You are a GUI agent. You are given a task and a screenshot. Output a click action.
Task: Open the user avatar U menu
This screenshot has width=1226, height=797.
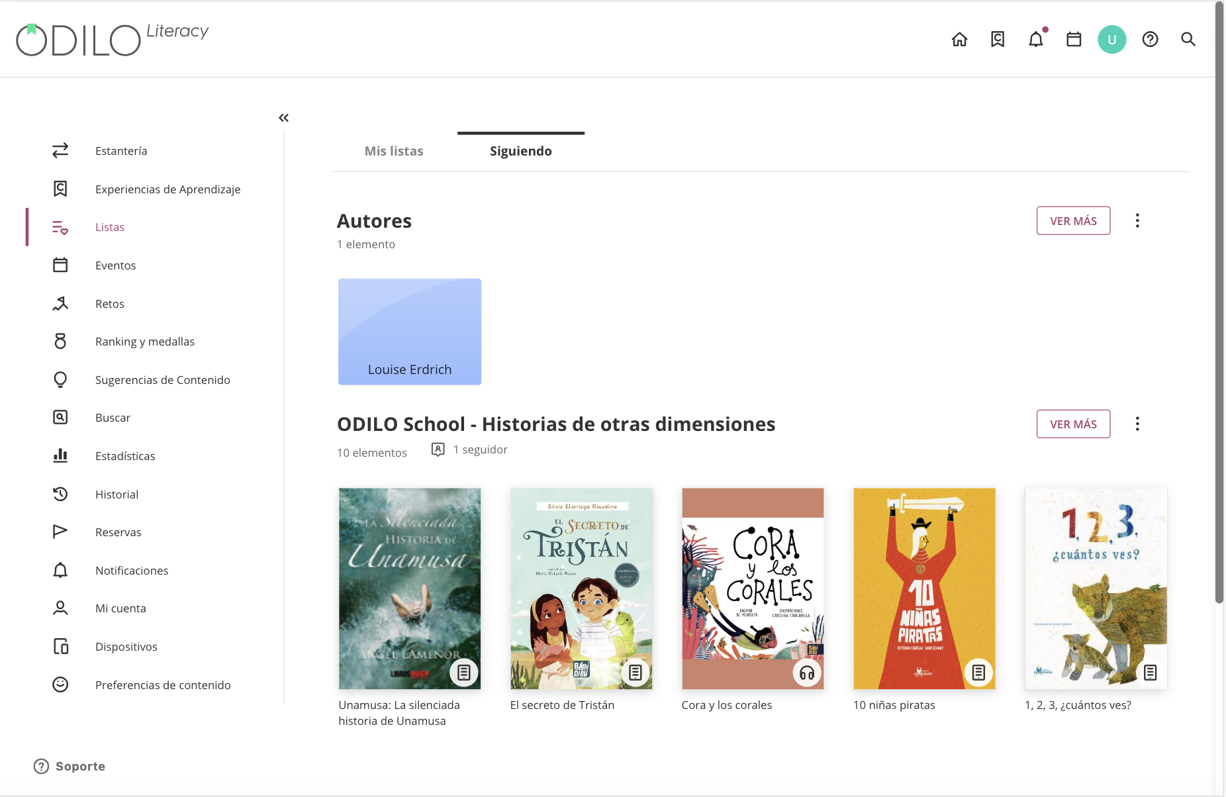tap(1112, 40)
